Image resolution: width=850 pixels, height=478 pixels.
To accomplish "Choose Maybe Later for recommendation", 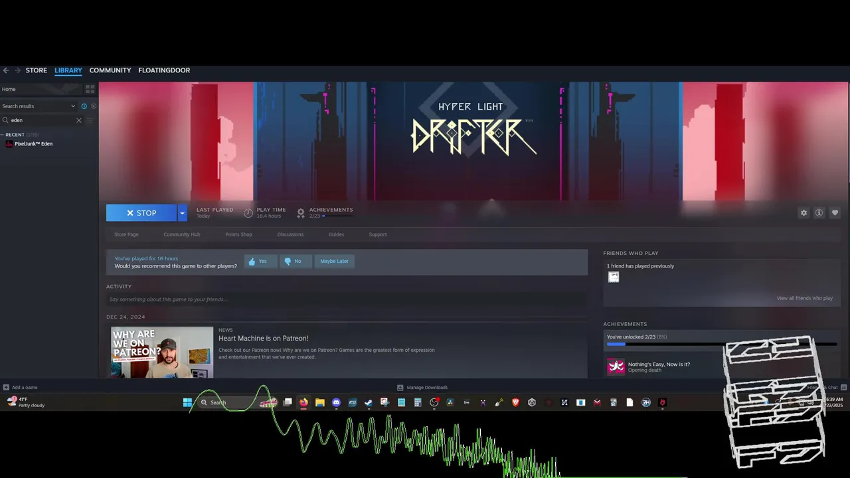I will pyautogui.click(x=334, y=262).
